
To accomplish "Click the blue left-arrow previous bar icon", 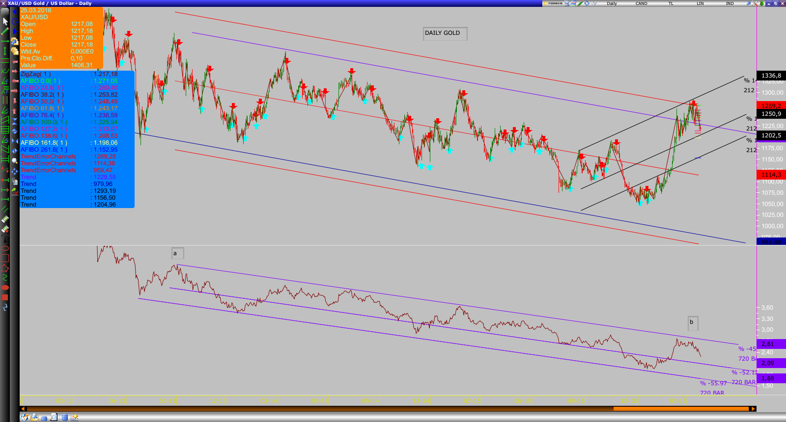I will [x=15, y=12].
